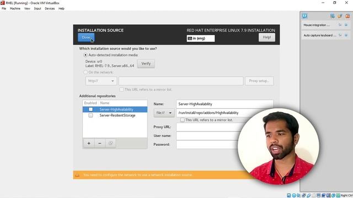Click the in (eng) keyboard layout indicator
Screen dimensions: 353x198
(x=201, y=38)
